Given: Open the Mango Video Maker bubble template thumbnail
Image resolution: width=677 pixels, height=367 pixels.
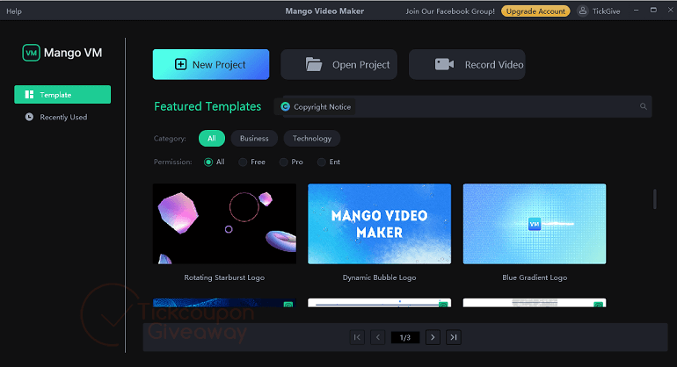Looking at the screenshot, I should (379, 224).
